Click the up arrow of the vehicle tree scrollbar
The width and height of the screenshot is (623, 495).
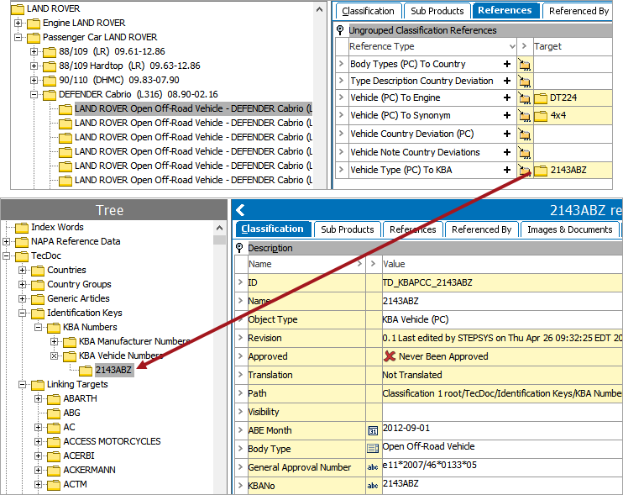[x=319, y=9]
